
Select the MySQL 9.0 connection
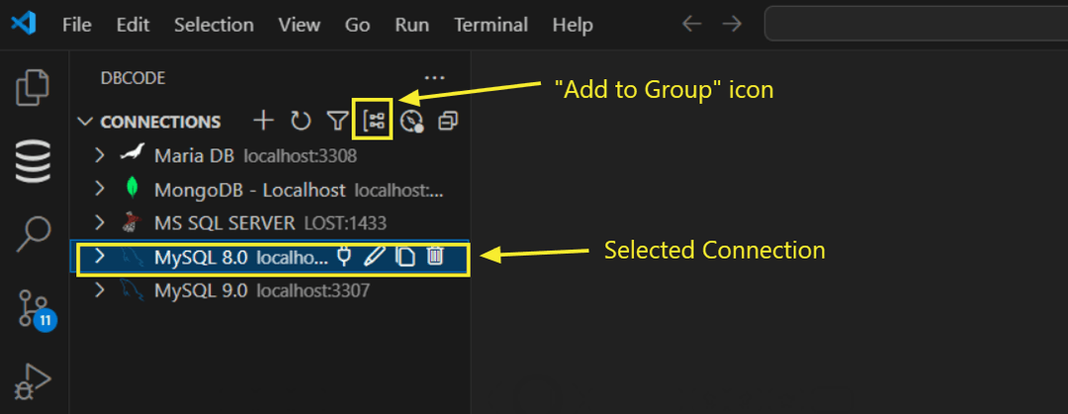point(269,290)
